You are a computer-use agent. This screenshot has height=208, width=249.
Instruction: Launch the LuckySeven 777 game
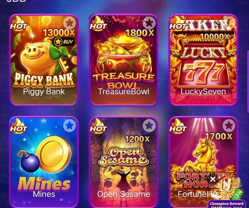click(203, 60)
